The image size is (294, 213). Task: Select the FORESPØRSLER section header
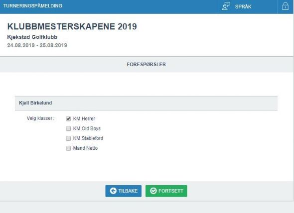point(146,64)
